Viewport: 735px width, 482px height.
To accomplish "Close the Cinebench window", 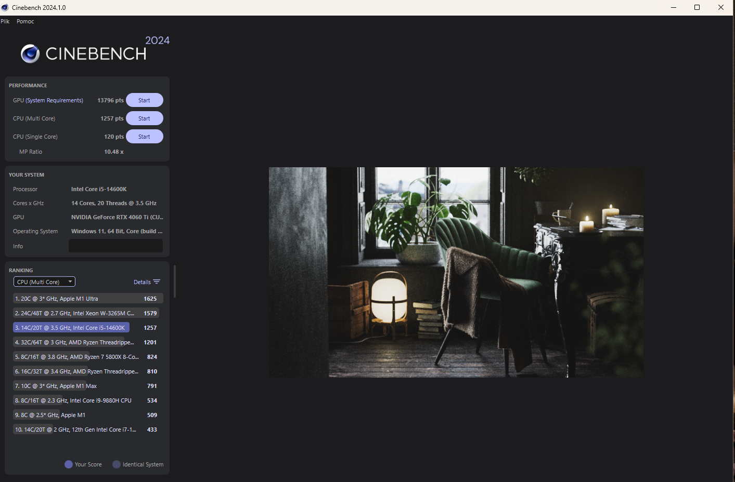I will coord(721,7).
